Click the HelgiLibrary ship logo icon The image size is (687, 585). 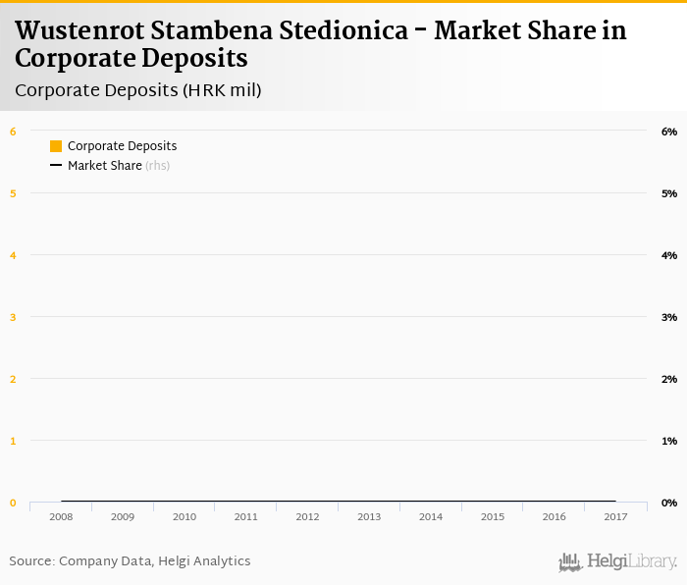570,561
